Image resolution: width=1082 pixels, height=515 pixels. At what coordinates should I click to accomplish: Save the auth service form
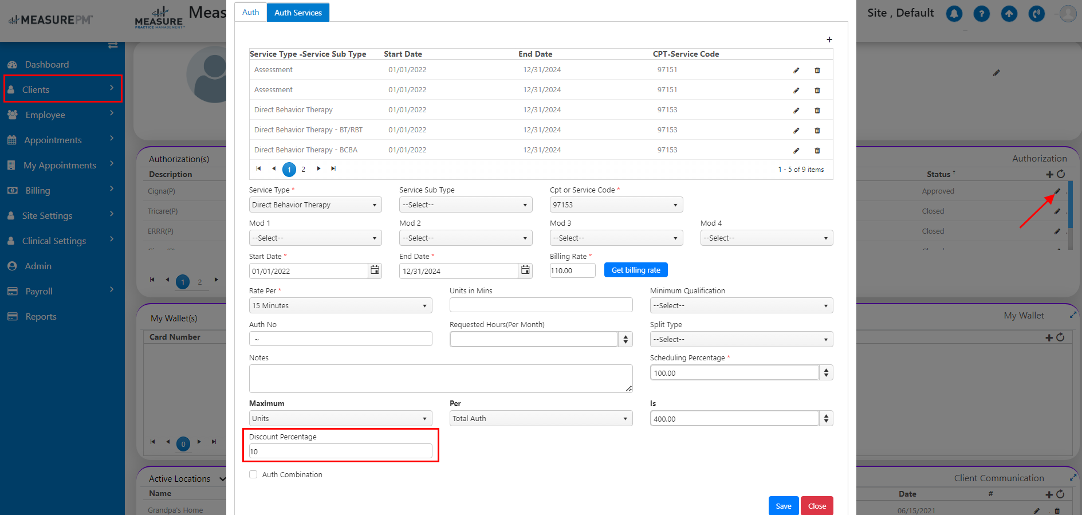pos(783,506)
